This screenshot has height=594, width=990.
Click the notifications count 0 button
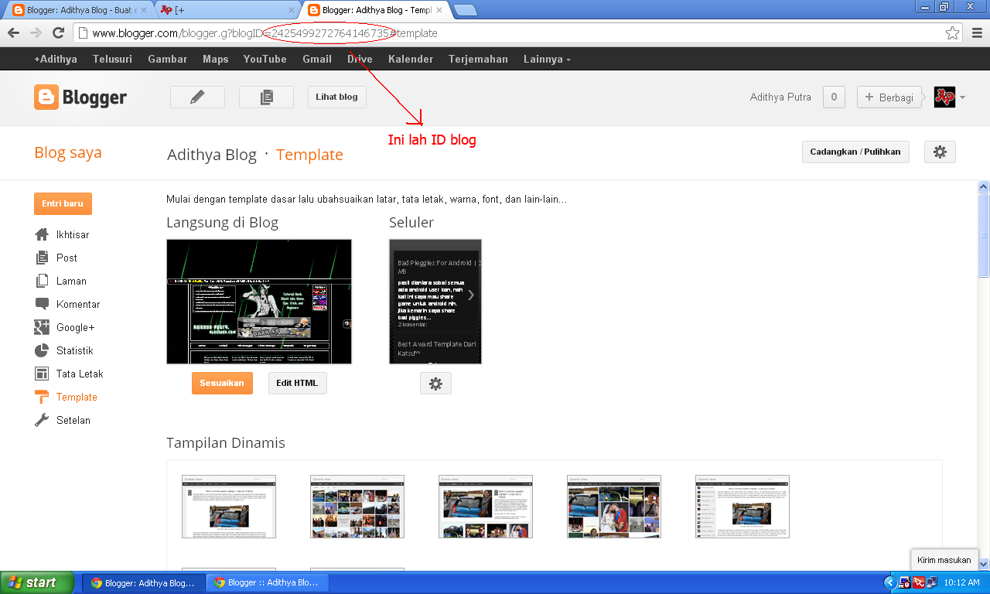[x=834, y=97]
